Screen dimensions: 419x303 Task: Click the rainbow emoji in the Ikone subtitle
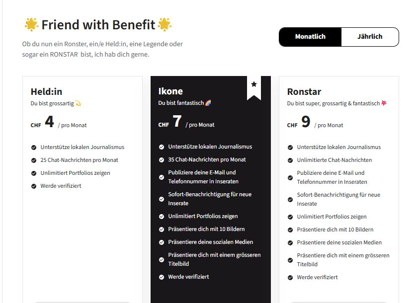[x=208, y=103]
